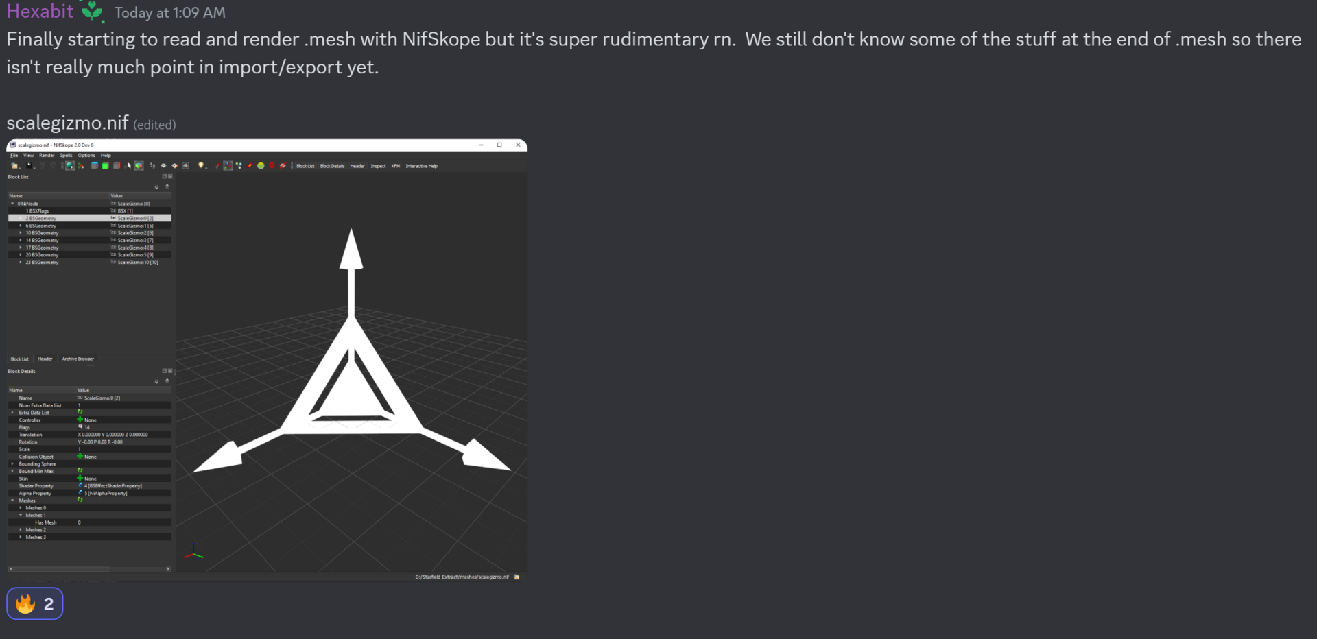The width and height of the screenshot is (1317, 639).
Task: Click the green refresh icon in the Meshes row
Action: point(80,500)
